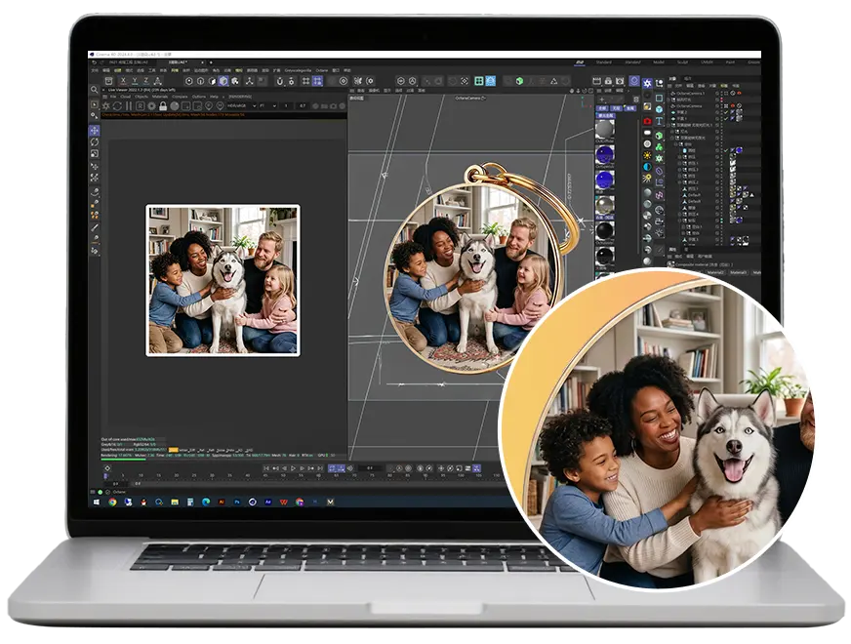The height and width of the screenshot is (644, 851).
Task: Open the Cloud menu in Live Viewer
Action: coord(125,97)
